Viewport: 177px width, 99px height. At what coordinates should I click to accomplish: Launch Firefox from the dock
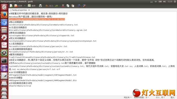(x=4, y=15)
